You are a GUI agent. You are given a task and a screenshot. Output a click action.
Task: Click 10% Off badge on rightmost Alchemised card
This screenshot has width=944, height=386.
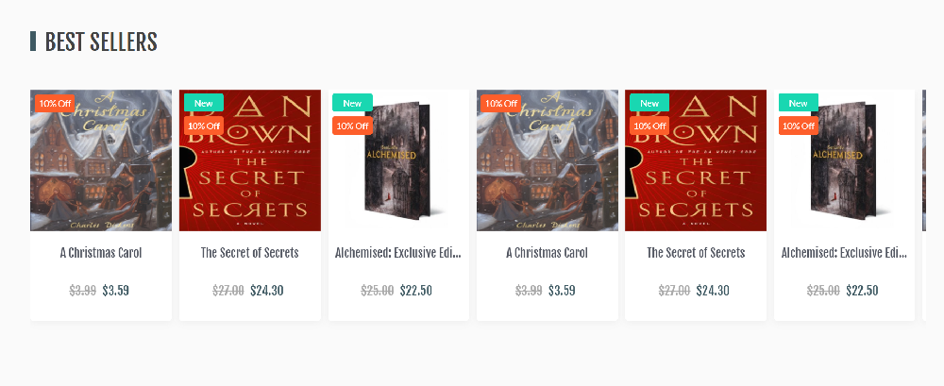tap(799, 126)
